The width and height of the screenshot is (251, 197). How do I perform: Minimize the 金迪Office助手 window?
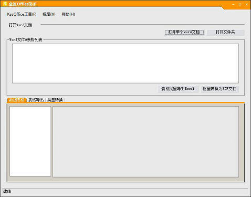click(233, 4)
